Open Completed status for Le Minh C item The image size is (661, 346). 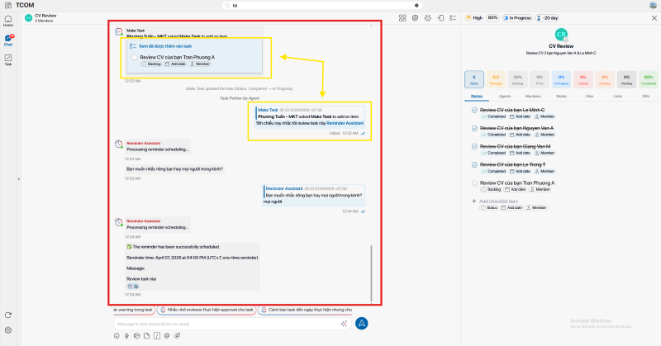pos(493,116)
